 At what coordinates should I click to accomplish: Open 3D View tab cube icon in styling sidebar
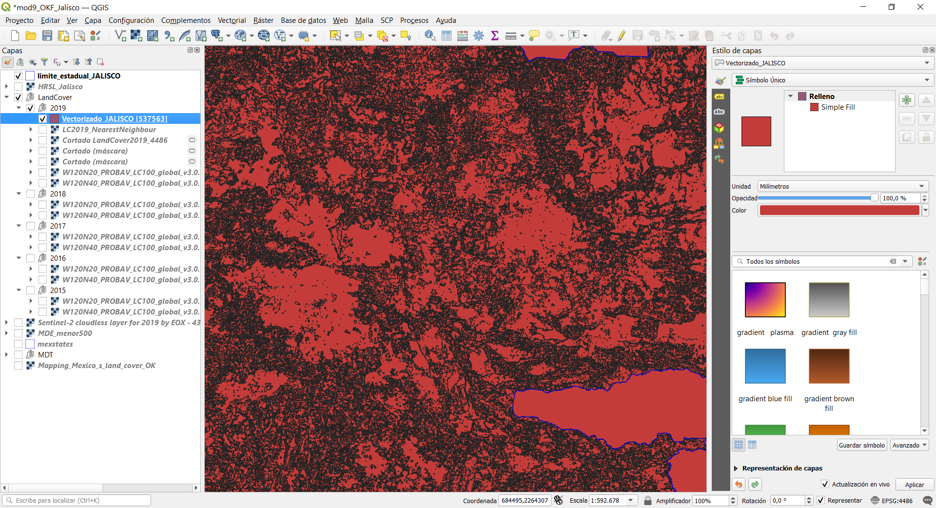pyautogui.click(x=719, y=128)
